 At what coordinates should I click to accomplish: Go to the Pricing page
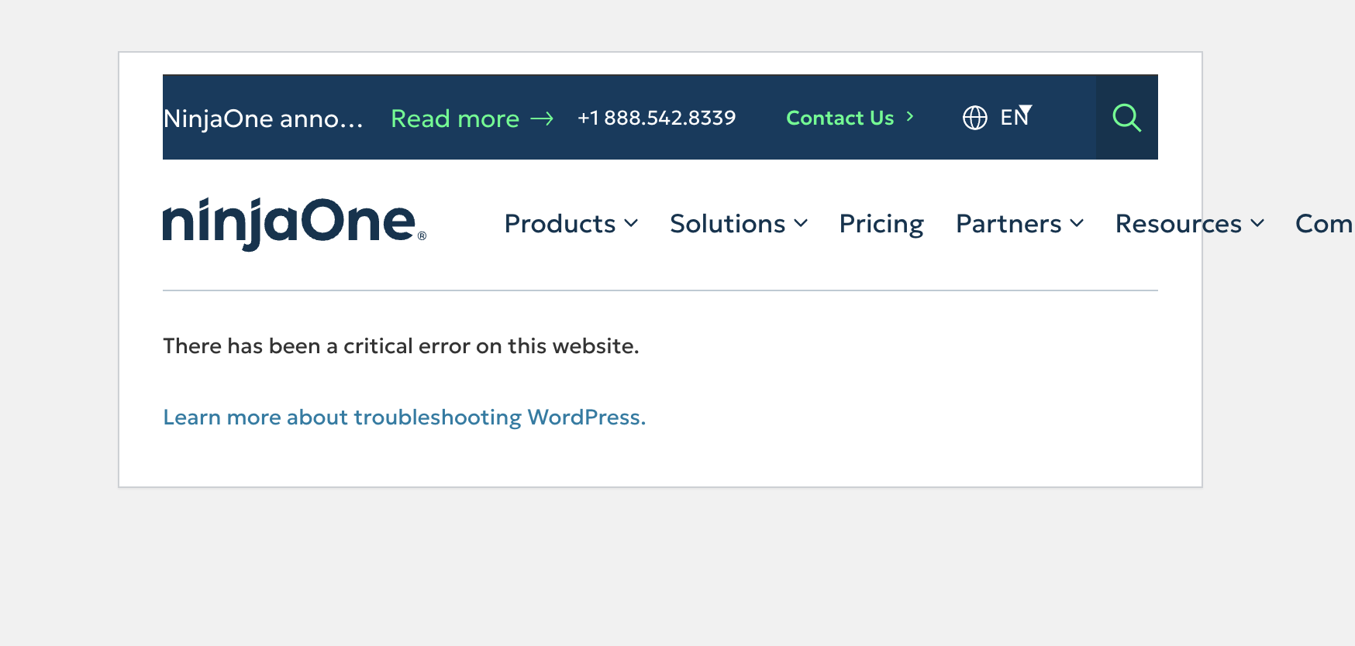coord(881,225)
